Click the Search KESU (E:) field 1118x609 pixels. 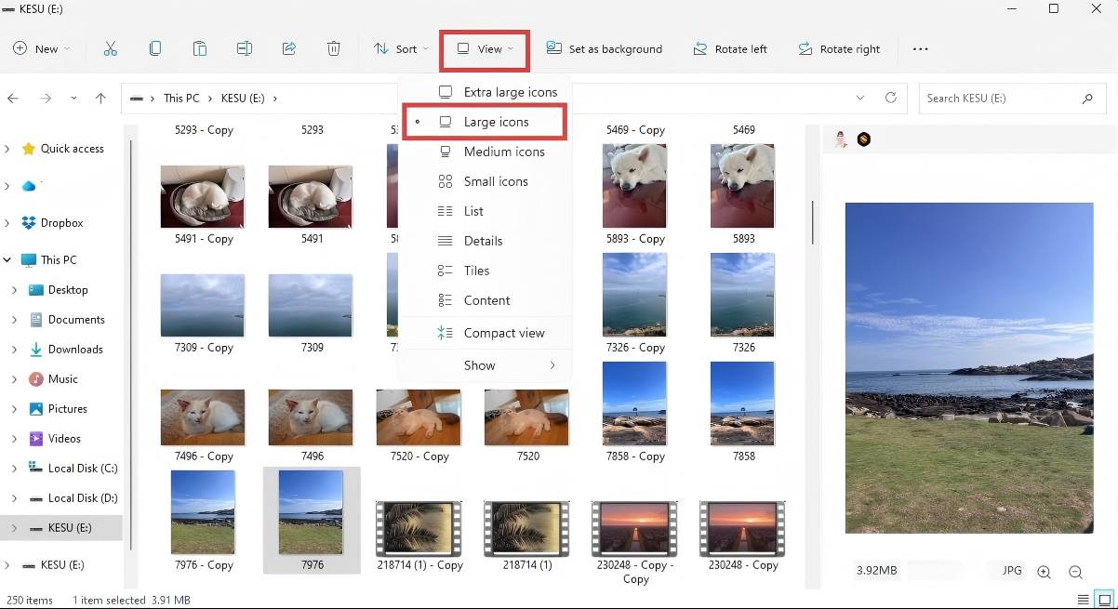click(x=1000, y=98)
